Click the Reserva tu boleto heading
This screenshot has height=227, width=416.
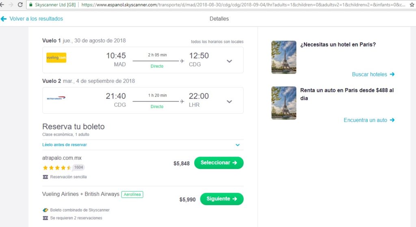(74, 126)
